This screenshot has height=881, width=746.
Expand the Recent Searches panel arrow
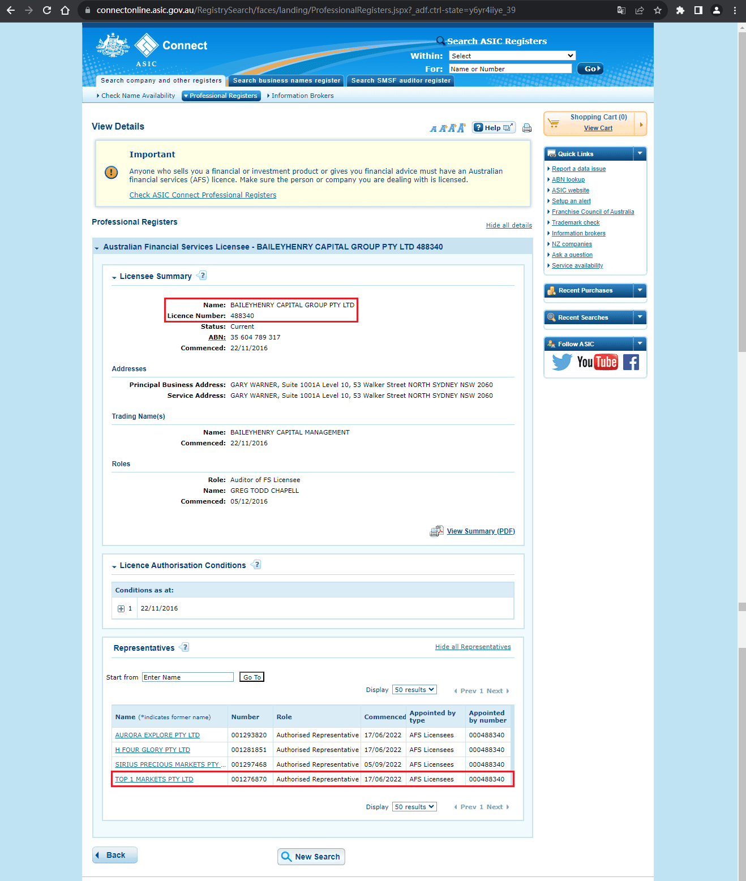(640, 317)
